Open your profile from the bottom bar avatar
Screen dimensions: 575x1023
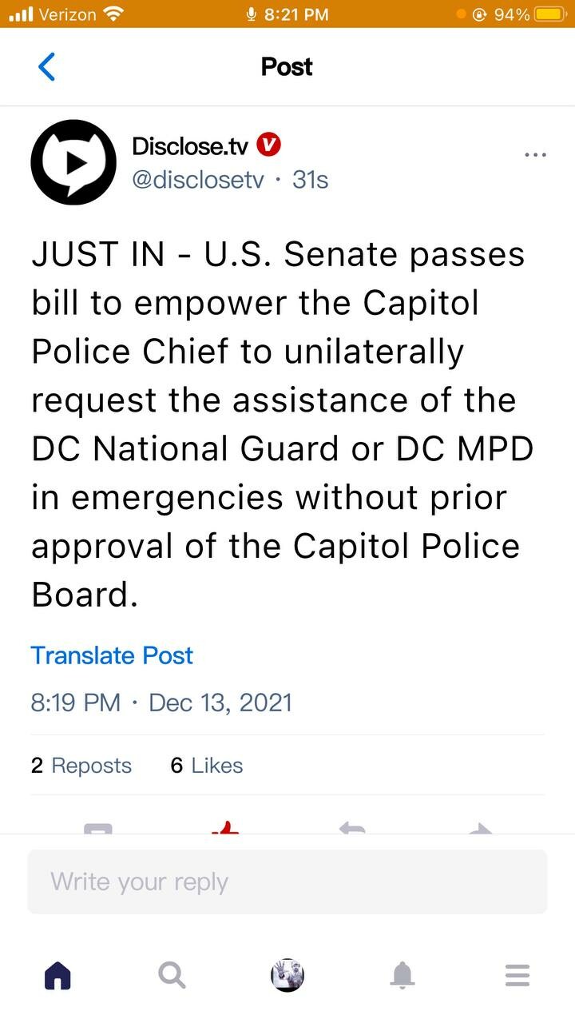coord(287,975)
